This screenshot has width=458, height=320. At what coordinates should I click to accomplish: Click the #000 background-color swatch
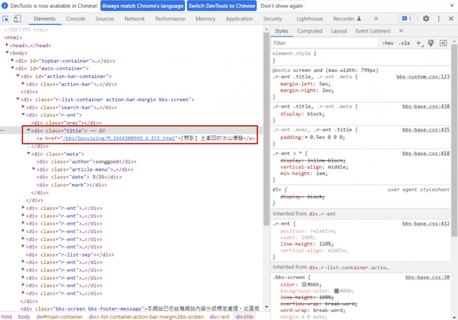336,291
